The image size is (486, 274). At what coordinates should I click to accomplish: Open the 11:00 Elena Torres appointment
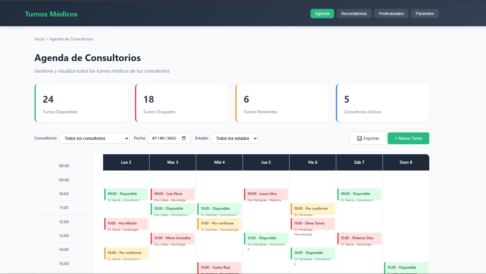tap(313, 224)
